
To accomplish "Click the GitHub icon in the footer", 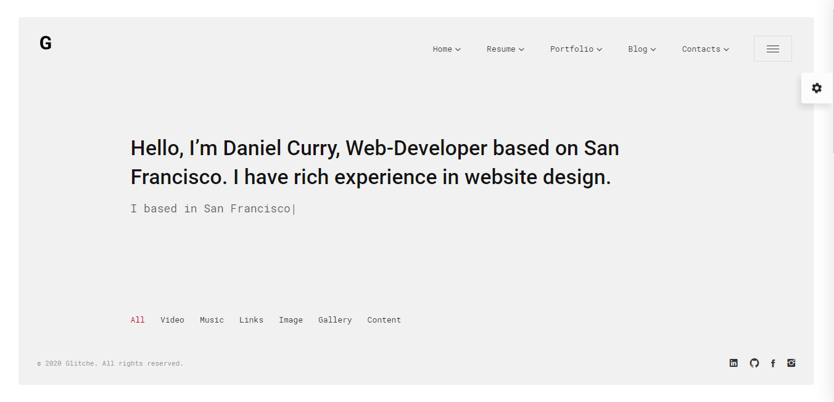I will 754,363.
